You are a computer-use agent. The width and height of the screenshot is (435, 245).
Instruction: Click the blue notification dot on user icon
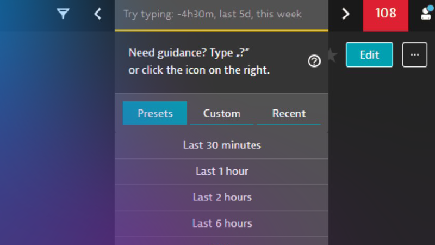coord(430,8)
